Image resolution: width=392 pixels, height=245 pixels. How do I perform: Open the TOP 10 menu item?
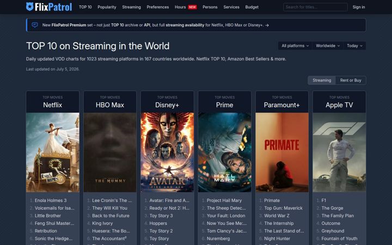click(85, 7)
